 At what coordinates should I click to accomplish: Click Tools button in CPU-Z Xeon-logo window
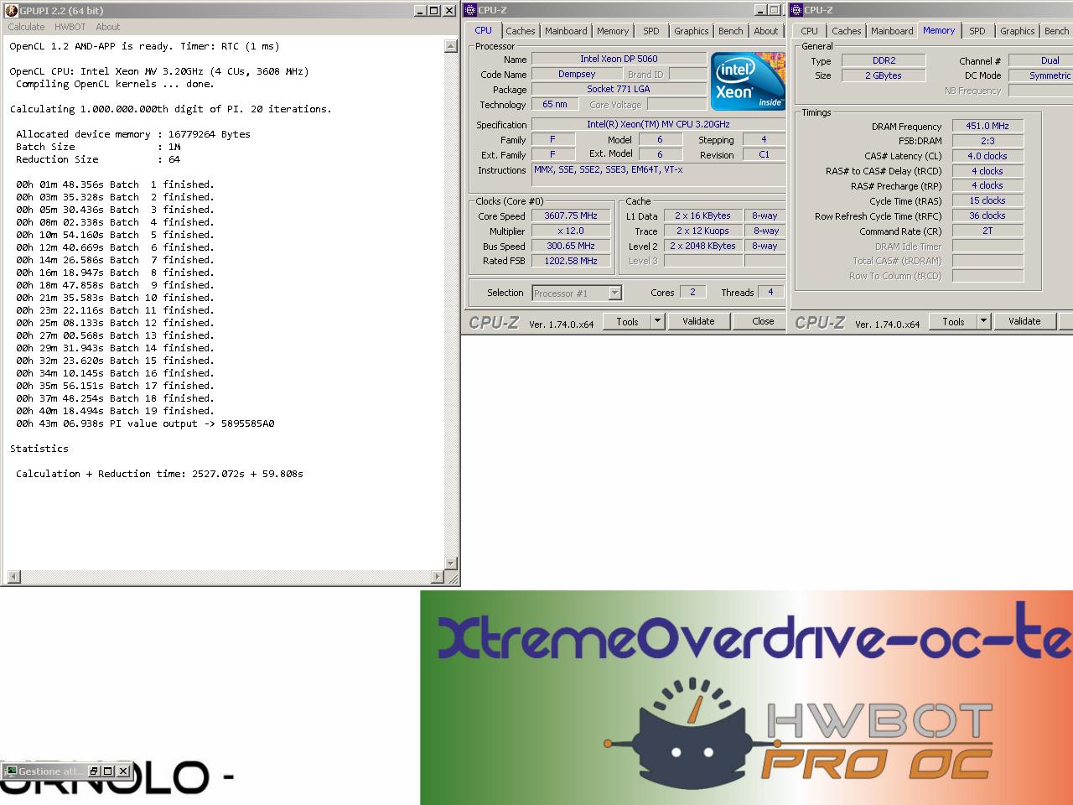click(627, 321)
